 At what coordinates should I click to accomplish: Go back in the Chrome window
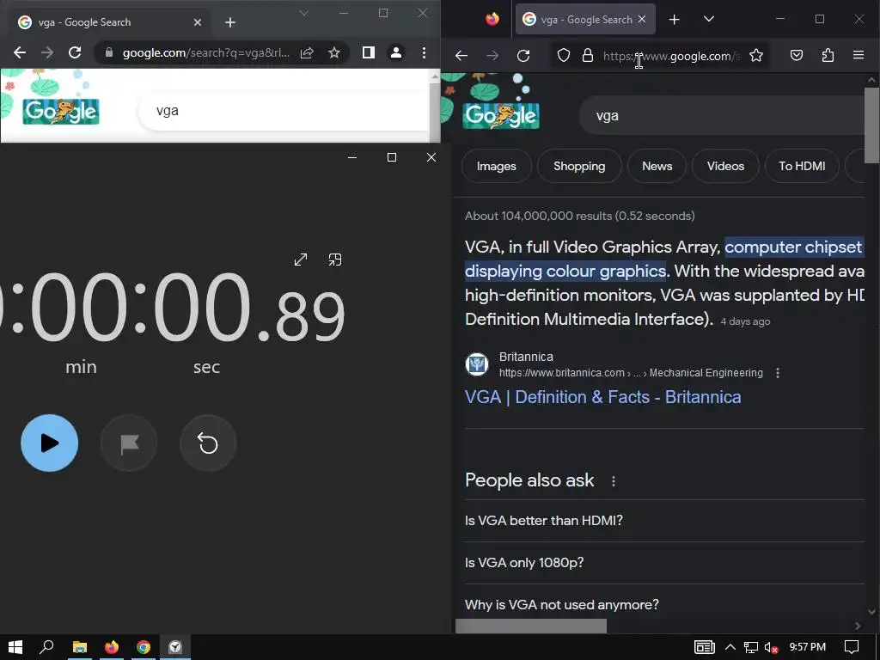tap(20, 52)
